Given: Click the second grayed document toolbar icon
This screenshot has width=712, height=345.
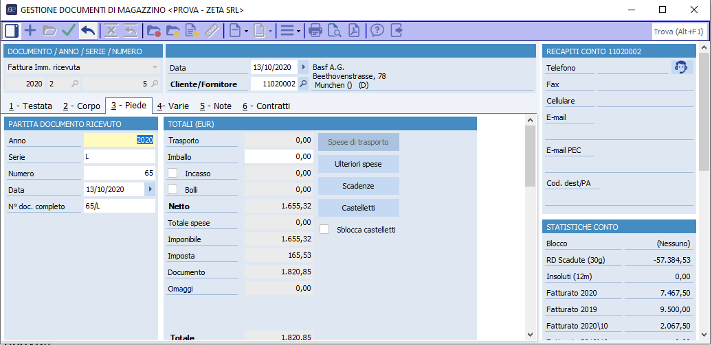Looking at the screenshot, I should pyautogui.click(x=259, y=31).
